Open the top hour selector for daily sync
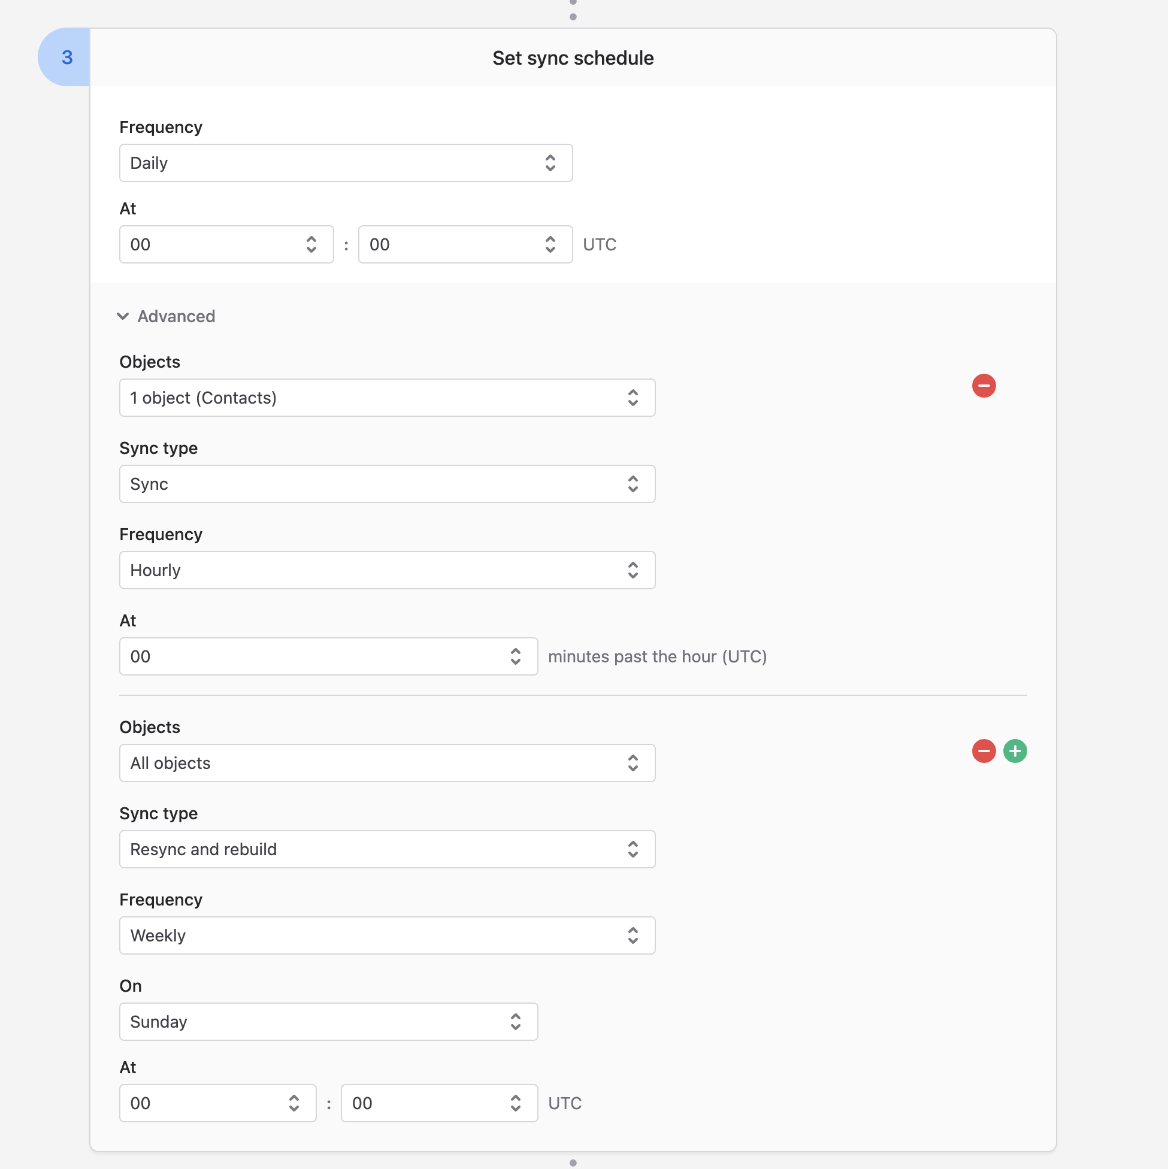Viewport: 1168px width, 1169px height. [226, 244]
